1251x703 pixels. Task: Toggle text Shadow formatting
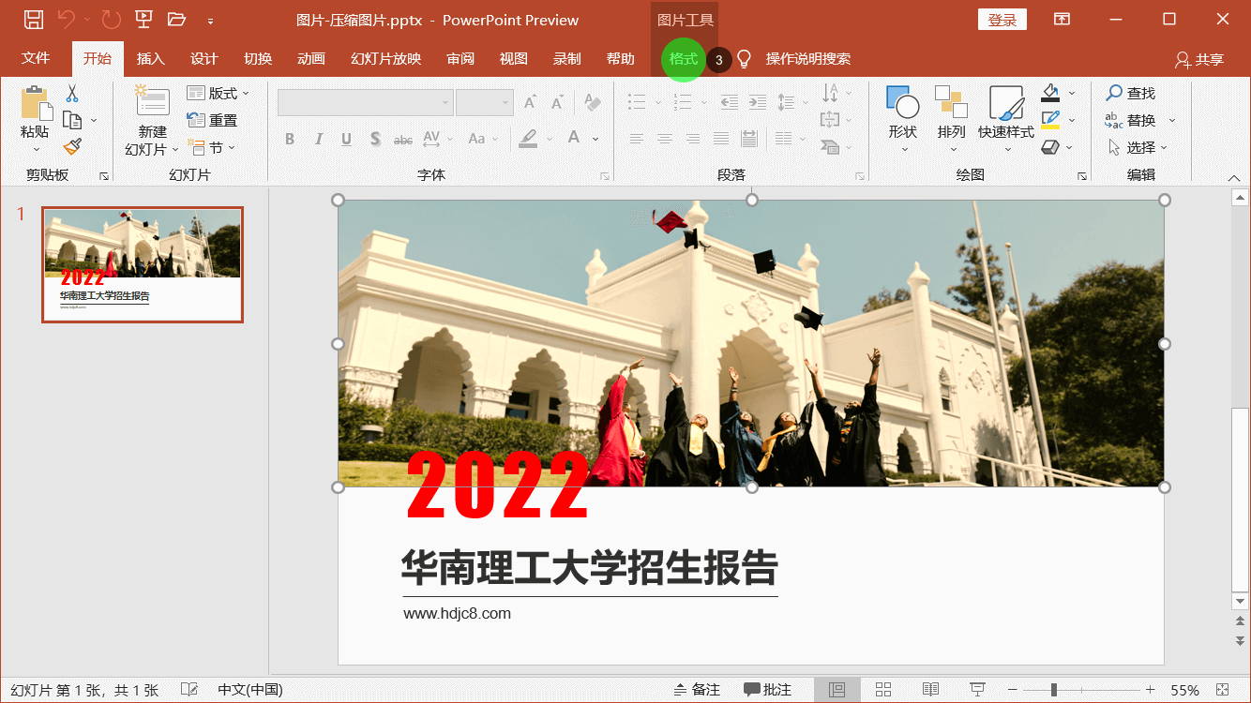pos(374,139)
